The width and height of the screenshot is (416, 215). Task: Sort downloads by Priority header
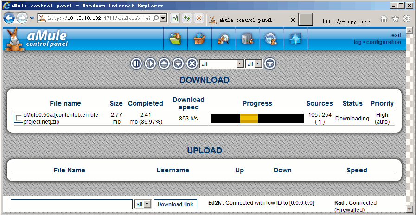pyautogui.click(x=382, y=103)
